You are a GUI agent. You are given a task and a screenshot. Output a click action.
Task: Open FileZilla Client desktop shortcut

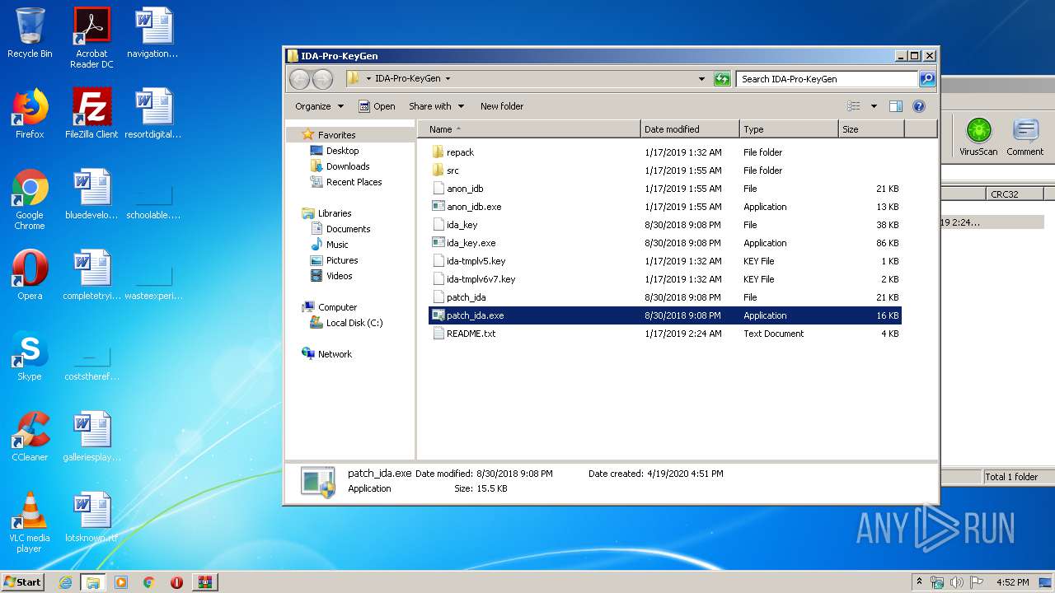(x=91, y=114)
